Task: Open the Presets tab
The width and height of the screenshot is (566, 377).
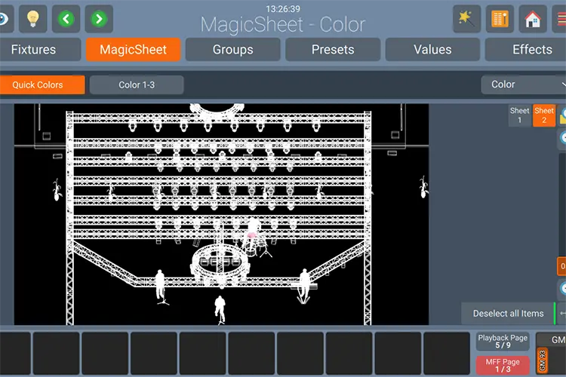Action: pos(333,50)
